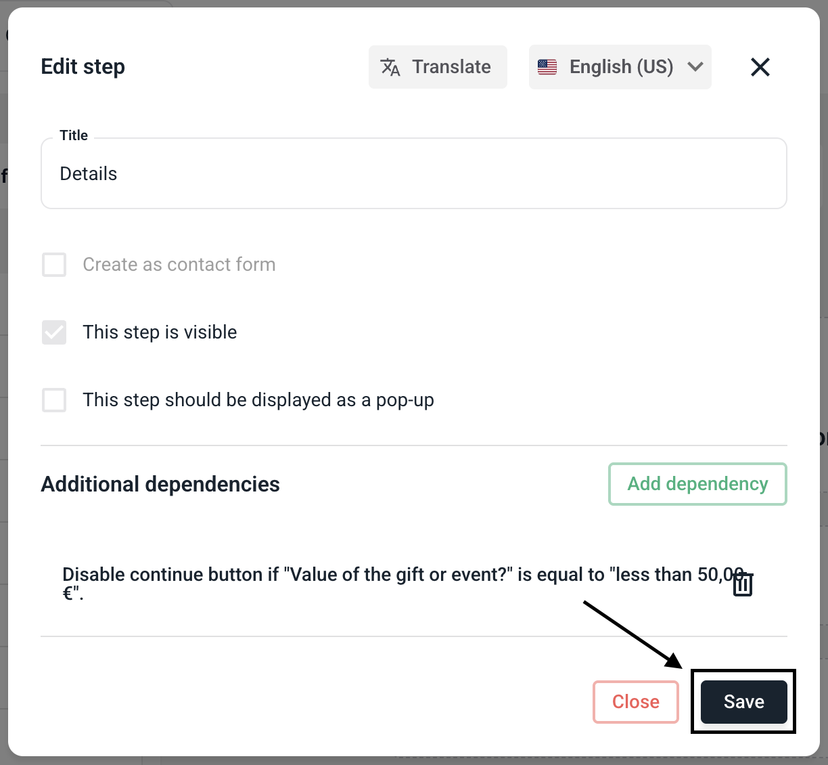Close the Edit step dialog with X

[x=760, y=67]
